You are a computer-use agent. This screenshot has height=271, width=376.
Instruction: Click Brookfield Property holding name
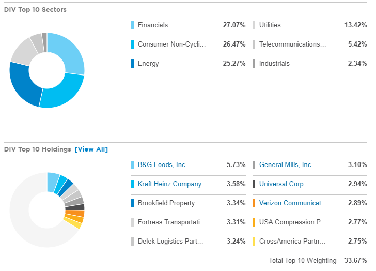[170, 203]
